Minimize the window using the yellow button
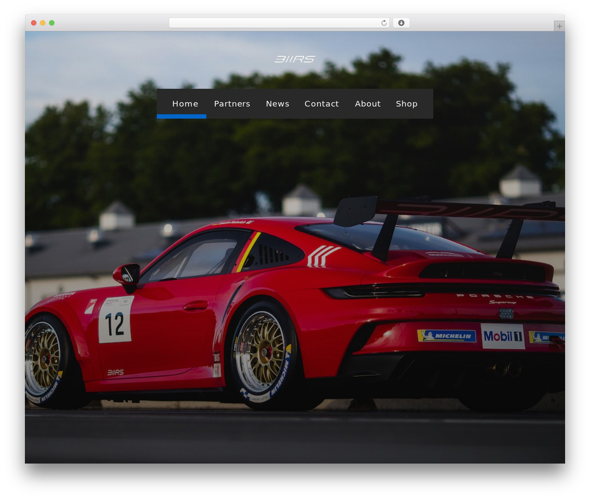The height and width of the screenshot is (499, 590). (43, 23)
